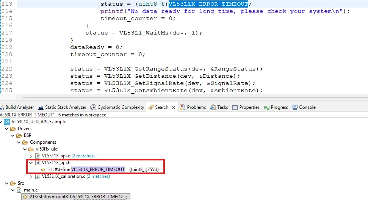Click the match arrow icon on line 31
368x204 pixels.
(43, 169)
